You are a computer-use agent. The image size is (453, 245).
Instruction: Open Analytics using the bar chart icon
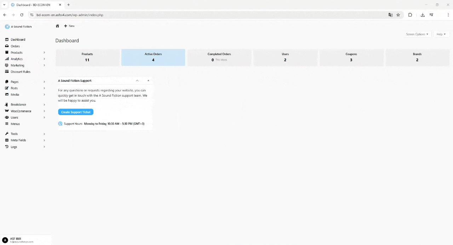pos(7,59)
